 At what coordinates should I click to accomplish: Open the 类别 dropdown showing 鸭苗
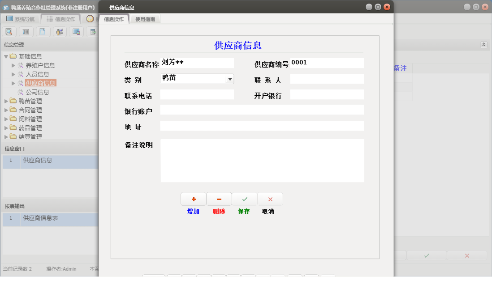(x=230, y=78)
